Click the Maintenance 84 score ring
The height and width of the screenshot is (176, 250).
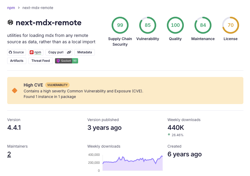click(x=203, y=25)
